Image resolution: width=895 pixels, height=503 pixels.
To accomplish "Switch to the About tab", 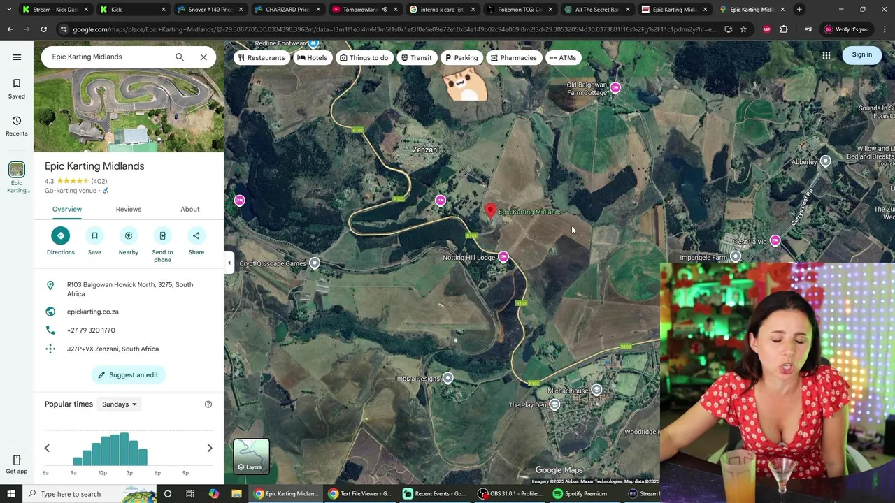I will coord(190,209).
